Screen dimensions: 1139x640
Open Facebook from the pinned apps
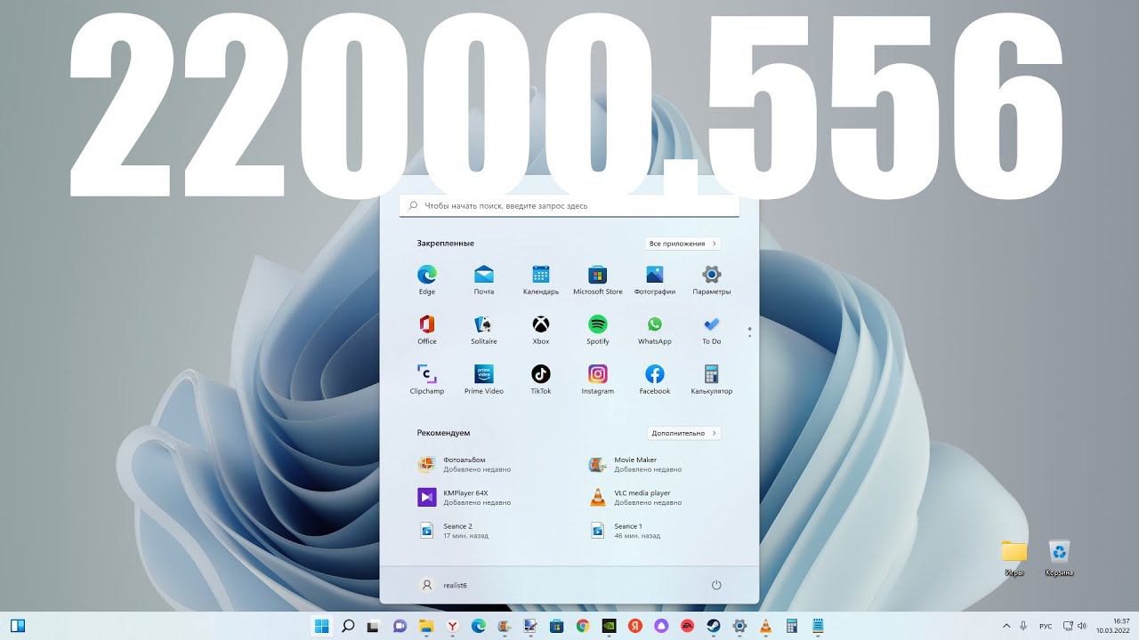click(655, 379)
